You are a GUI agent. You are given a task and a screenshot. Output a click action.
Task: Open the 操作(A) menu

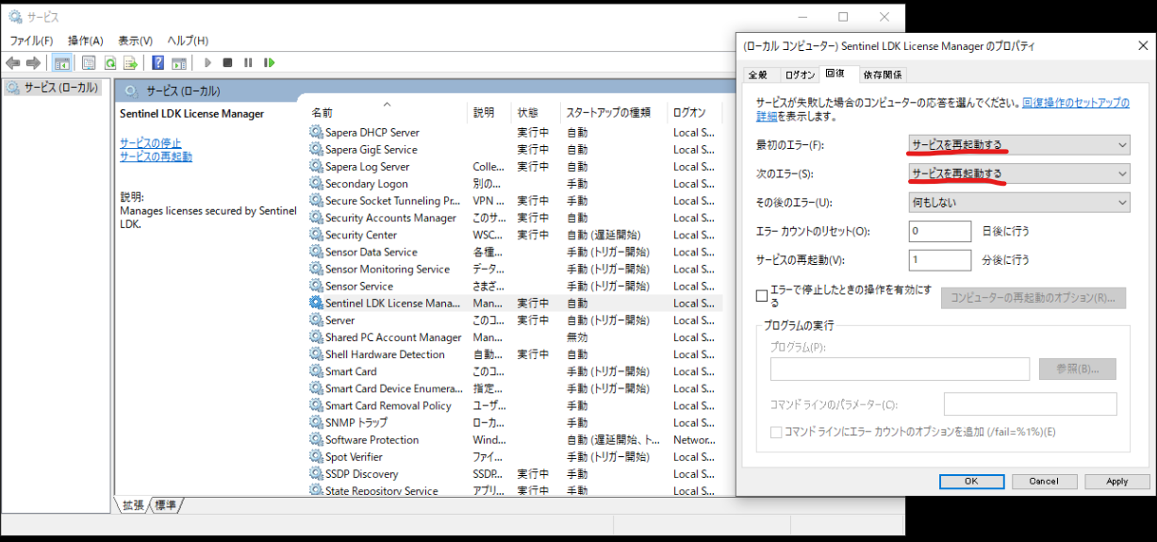pyautogui.click(x=85, y=41)
